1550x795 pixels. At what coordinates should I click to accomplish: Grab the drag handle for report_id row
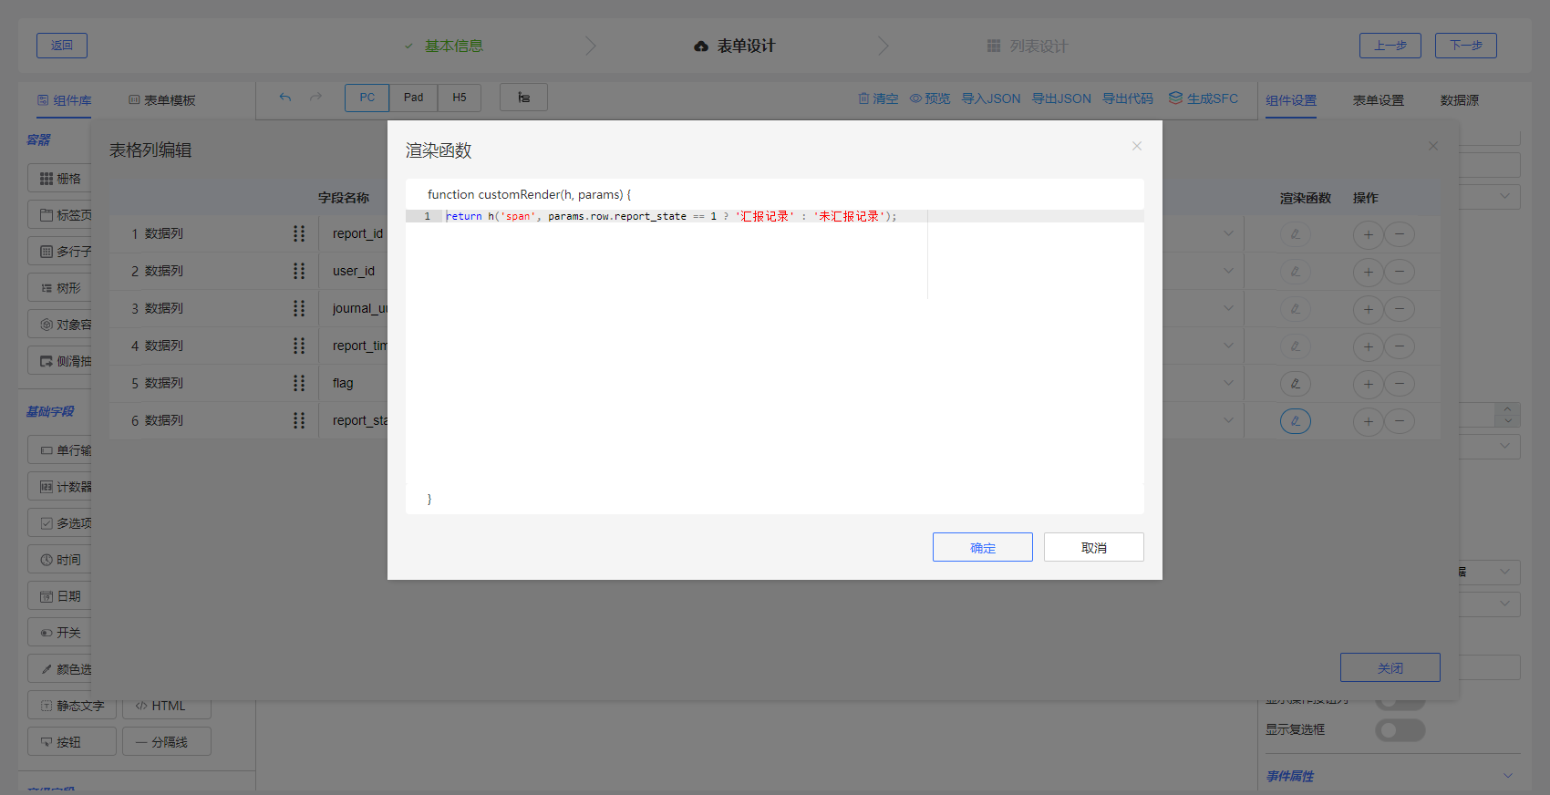click(x=299, y=233)
